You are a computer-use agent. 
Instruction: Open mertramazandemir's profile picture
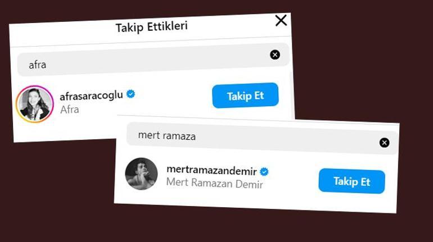[x=141, y=173]
